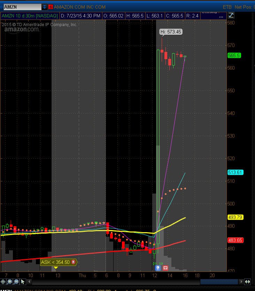
Task: Toggle the expansion area icon at scrollbar end
Action: (x=248, y=282)
